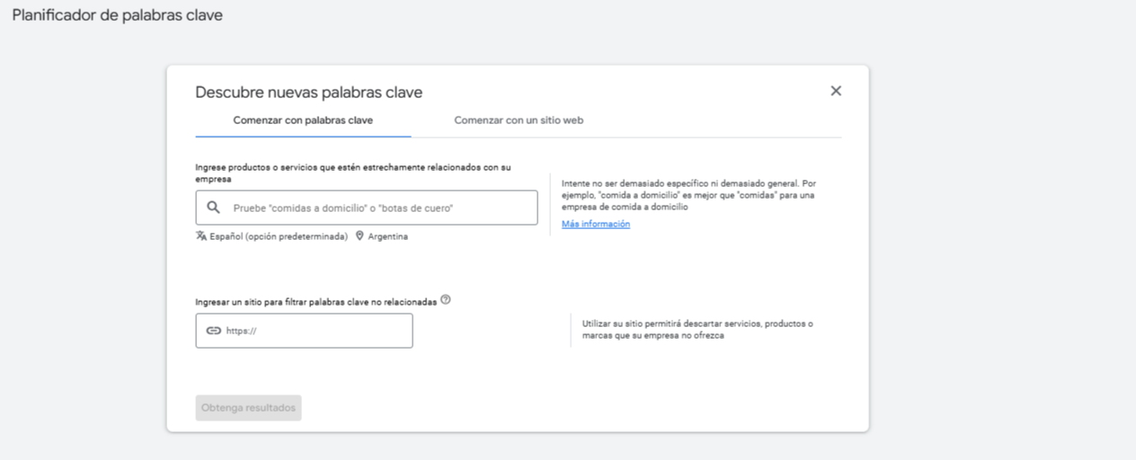Open the Más información link
The height and width of the screenshot is (460, 1136).
(596, 225)
